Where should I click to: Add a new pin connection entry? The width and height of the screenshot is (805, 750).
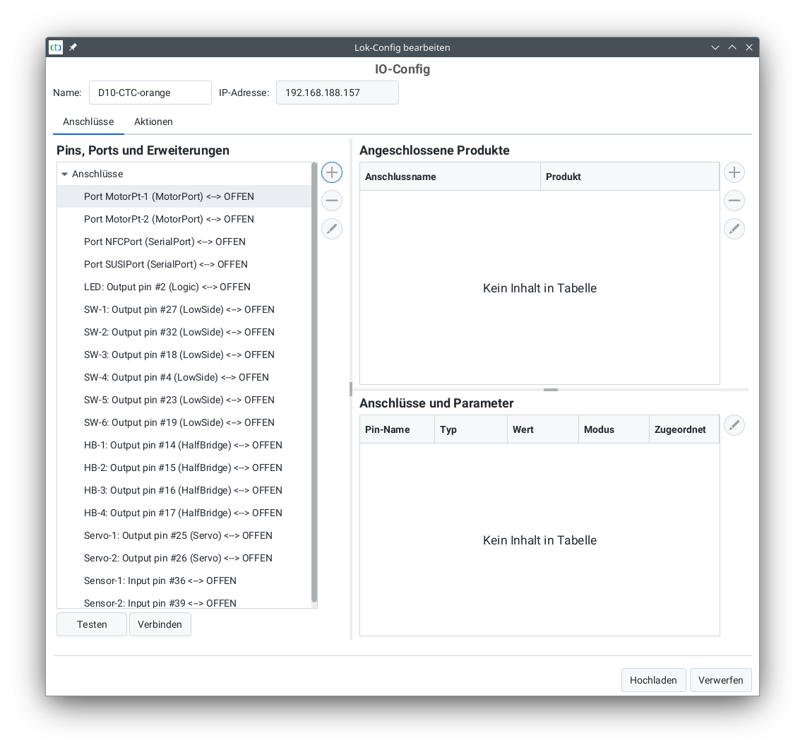[331, 172]
